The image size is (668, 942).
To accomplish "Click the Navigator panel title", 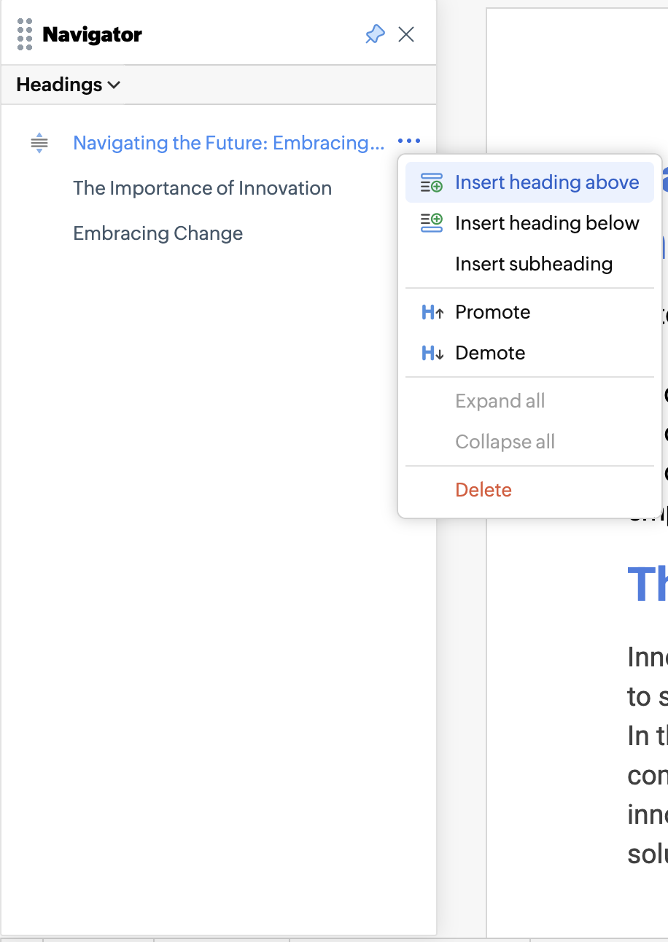I will click(92, 34).
